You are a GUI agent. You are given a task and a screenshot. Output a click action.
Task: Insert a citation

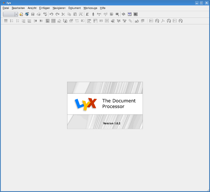pyautogui.click(x=71, y=21)
